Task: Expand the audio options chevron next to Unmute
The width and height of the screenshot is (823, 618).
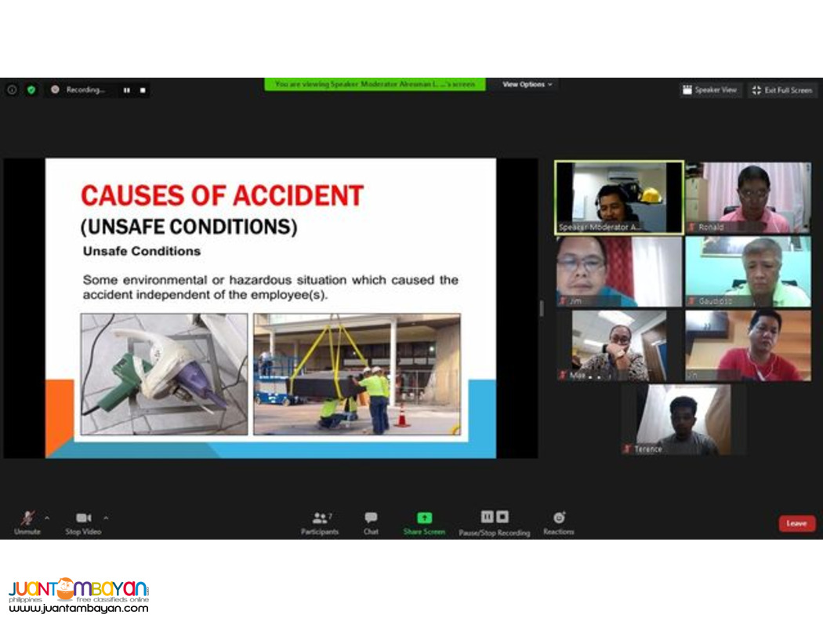Action: pos(46,518)
